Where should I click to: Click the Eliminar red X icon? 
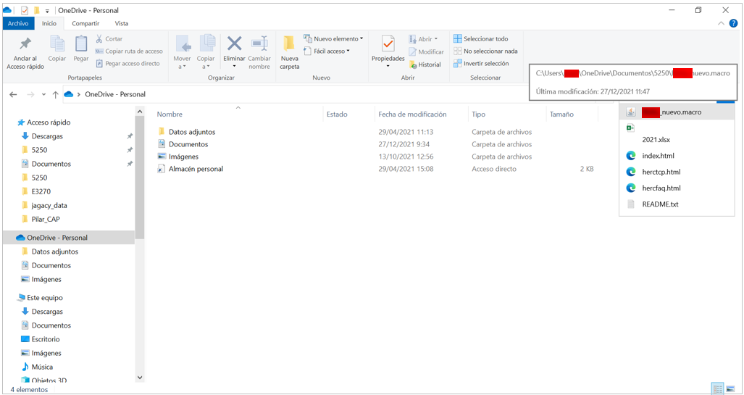(x=234, y=44)
